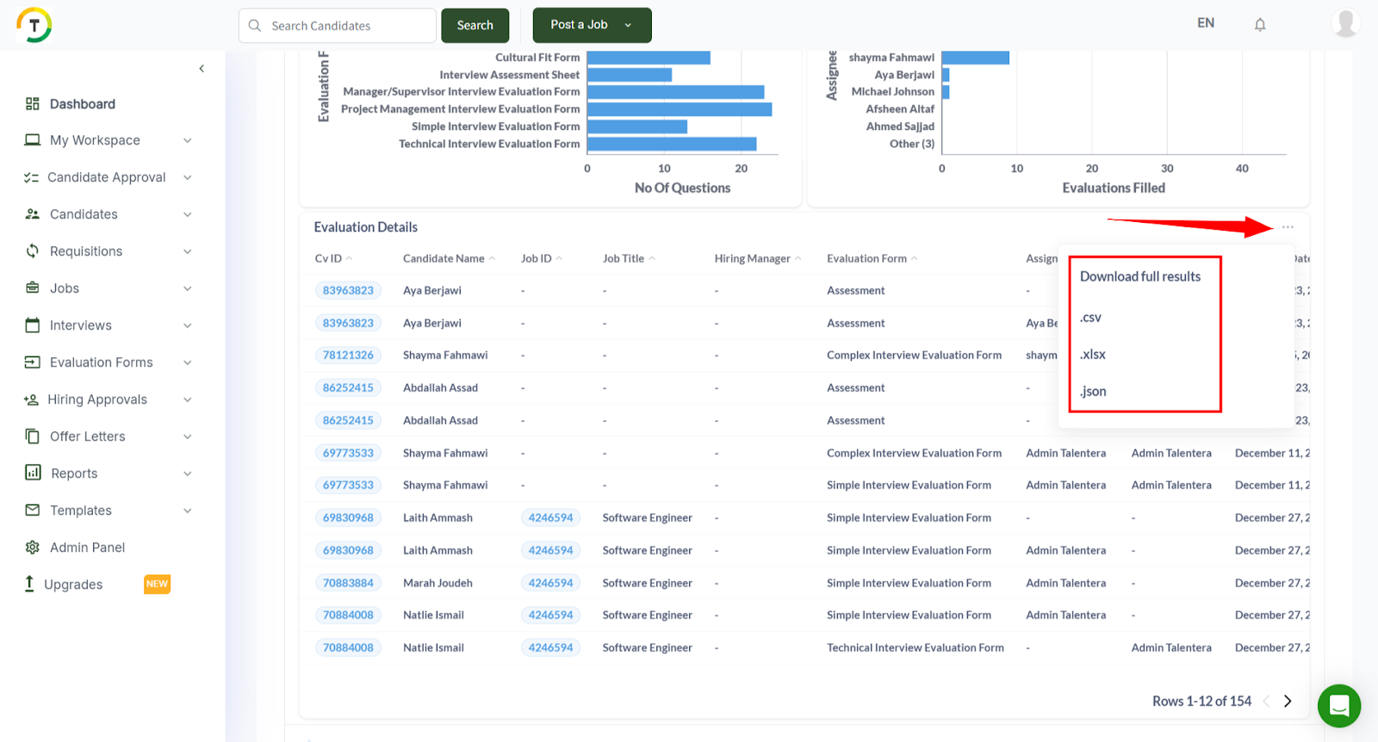Expand the Evaluation Forms sidebar menu

(x=187, y=362)
